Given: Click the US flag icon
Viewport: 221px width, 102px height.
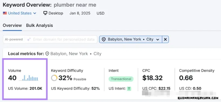Looking at the screenshot, I should tap(5, 13).
